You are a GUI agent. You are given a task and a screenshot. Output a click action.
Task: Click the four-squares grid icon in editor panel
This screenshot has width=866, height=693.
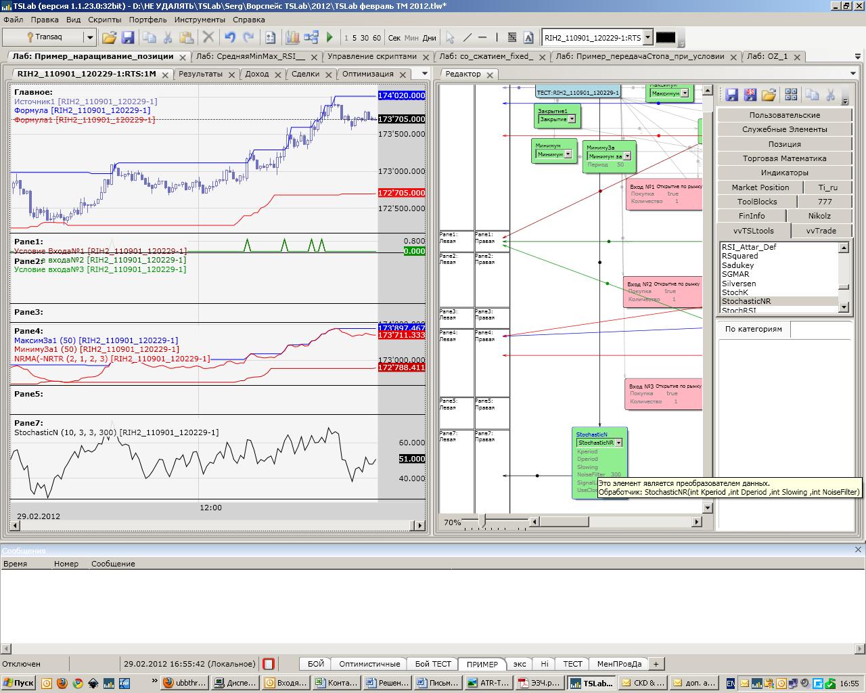pos(791,95)
